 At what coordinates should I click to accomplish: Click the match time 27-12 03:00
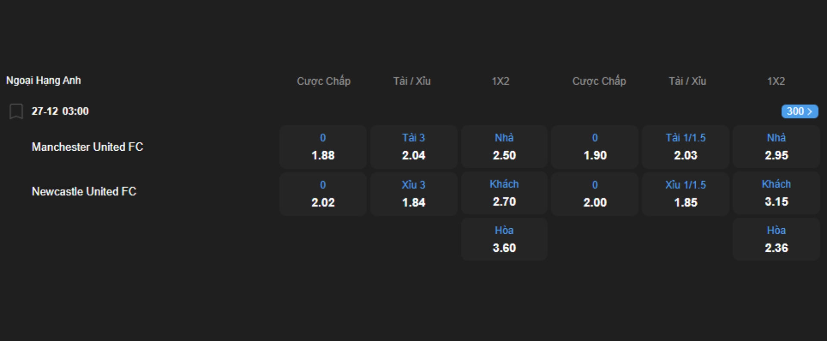(x=60, y=112)
